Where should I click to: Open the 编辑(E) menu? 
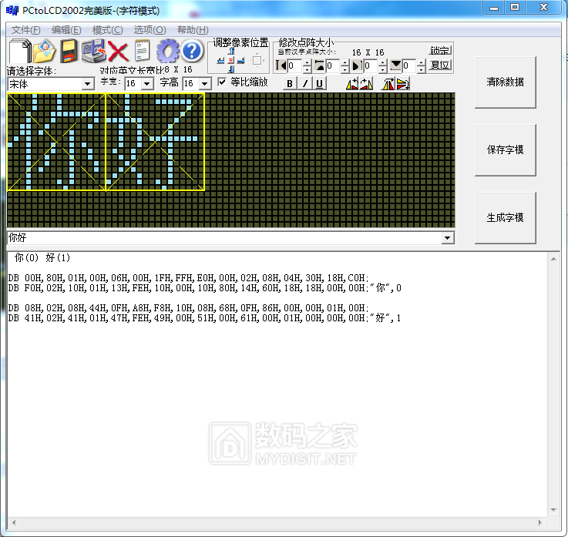click(x=66, y=30)
